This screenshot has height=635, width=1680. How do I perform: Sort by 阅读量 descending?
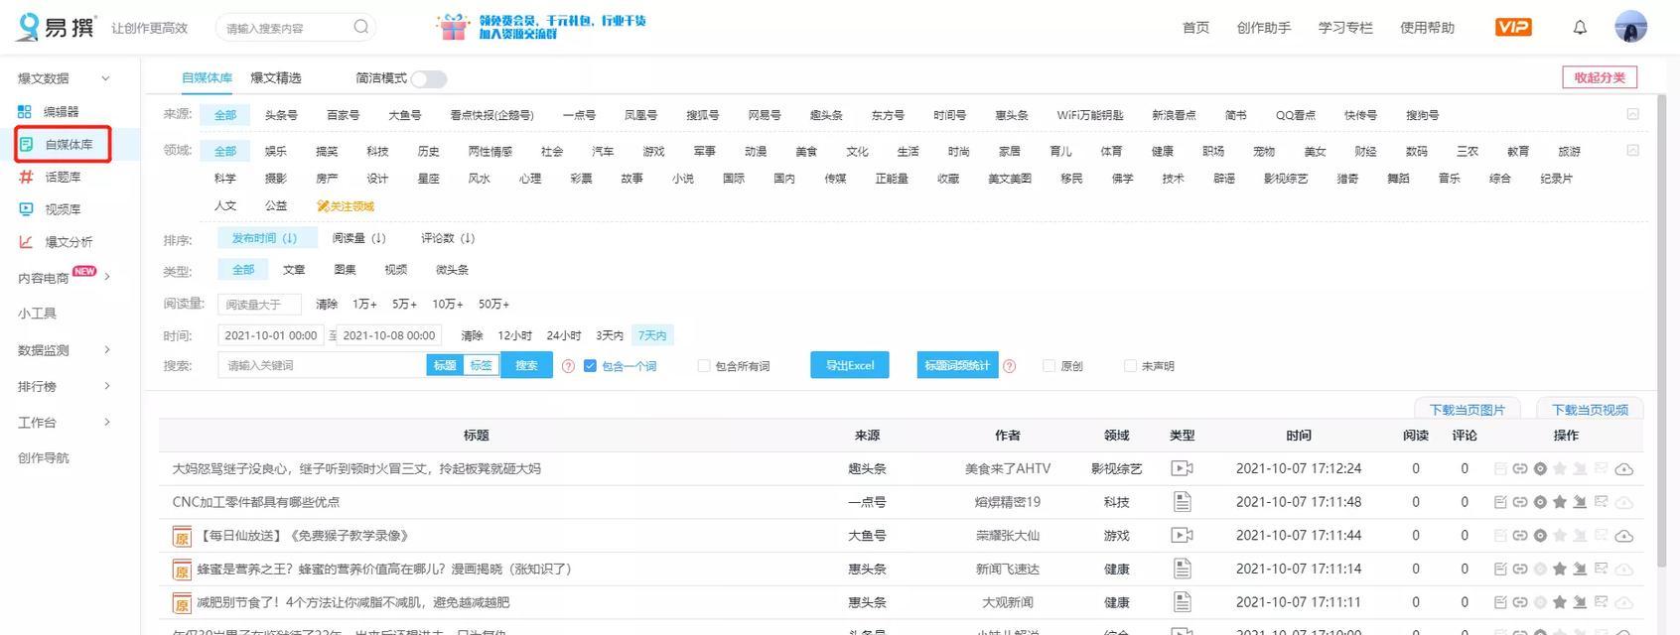tap(358, 238)
